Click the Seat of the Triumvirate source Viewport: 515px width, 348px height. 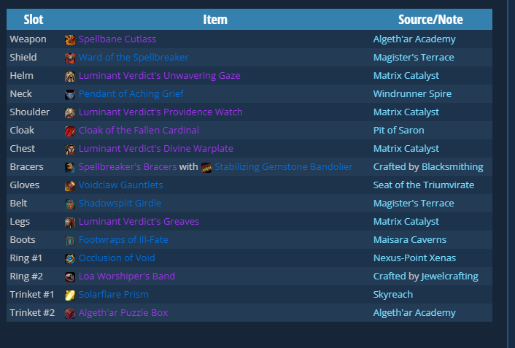[x=423, y=185]
